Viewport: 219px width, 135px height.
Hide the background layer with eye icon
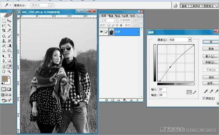101,32
